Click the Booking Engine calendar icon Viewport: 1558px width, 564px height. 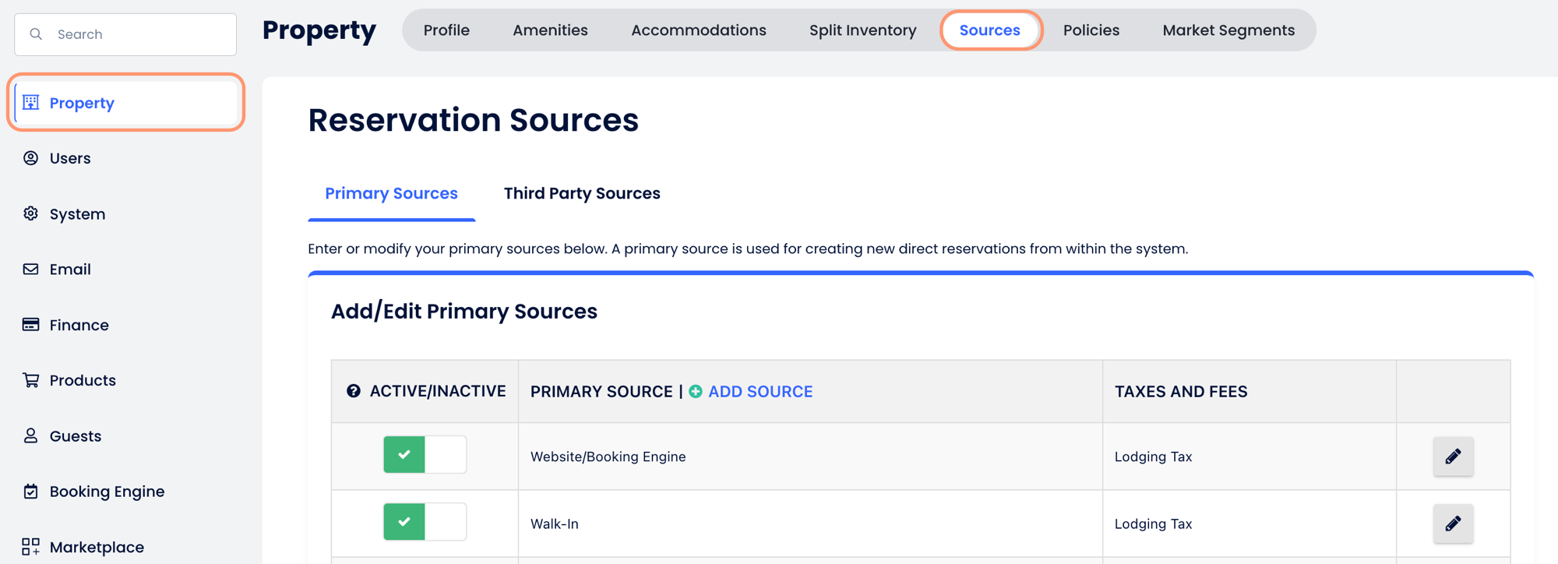point(31,492)
